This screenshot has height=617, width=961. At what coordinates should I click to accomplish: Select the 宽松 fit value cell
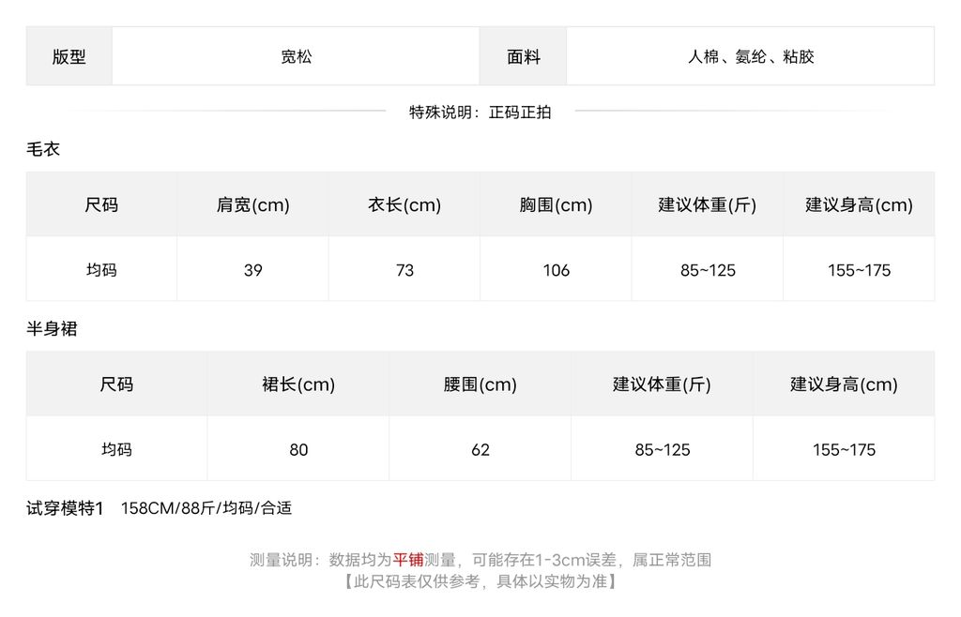pyautogui.click(x=296, y=56)
